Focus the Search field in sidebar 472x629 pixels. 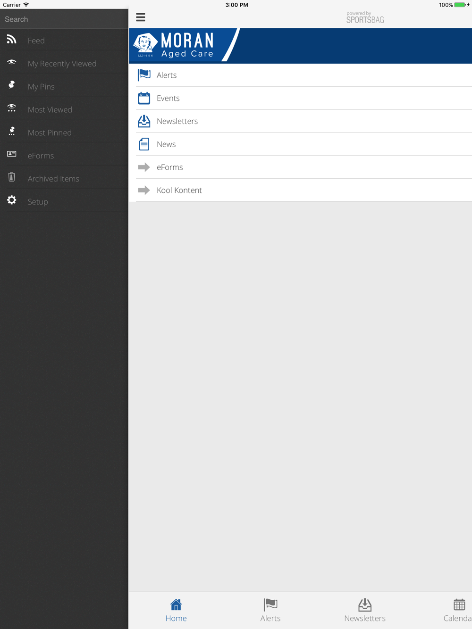[64, 19]
